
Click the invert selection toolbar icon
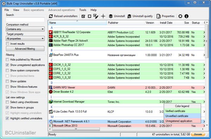point(96,16)
